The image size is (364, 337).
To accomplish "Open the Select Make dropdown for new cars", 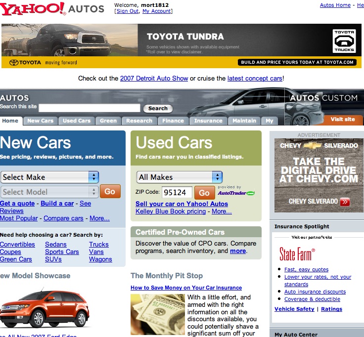I will tap(50, 177).
